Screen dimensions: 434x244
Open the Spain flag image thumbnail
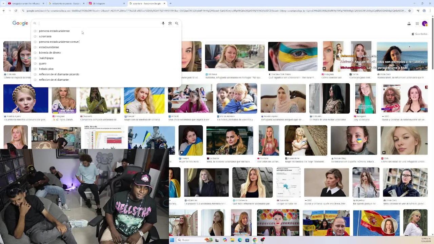pyautogui.click(x=376, y=223)
